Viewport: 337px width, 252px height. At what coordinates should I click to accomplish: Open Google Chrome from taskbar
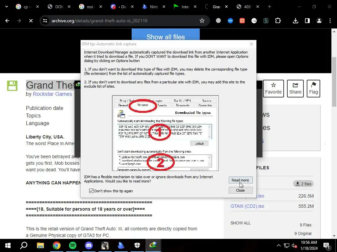[57, 245]
